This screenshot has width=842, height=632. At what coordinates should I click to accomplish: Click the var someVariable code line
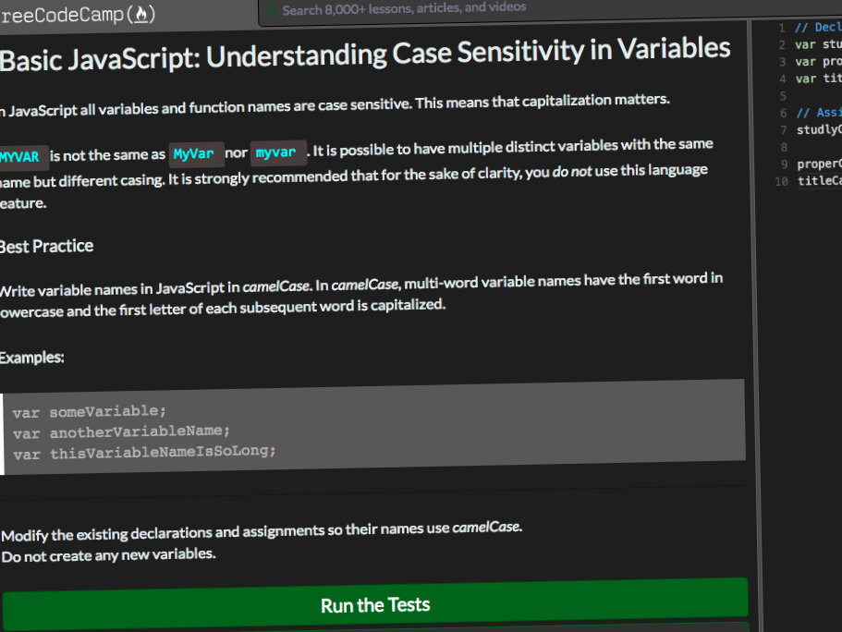pyautogui.click(x=90, y=412)
